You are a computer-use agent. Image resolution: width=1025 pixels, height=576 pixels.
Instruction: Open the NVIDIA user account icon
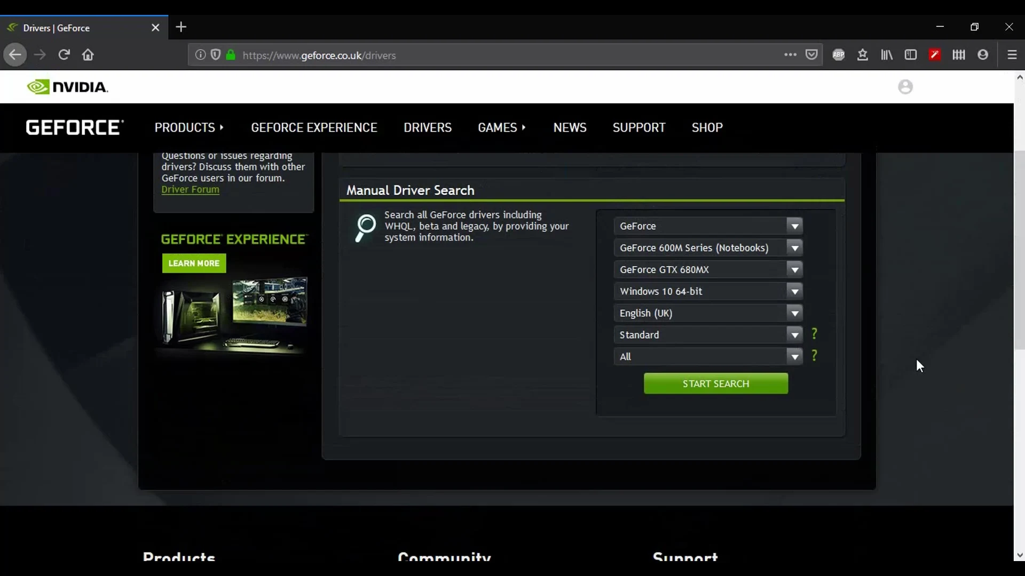905,87
